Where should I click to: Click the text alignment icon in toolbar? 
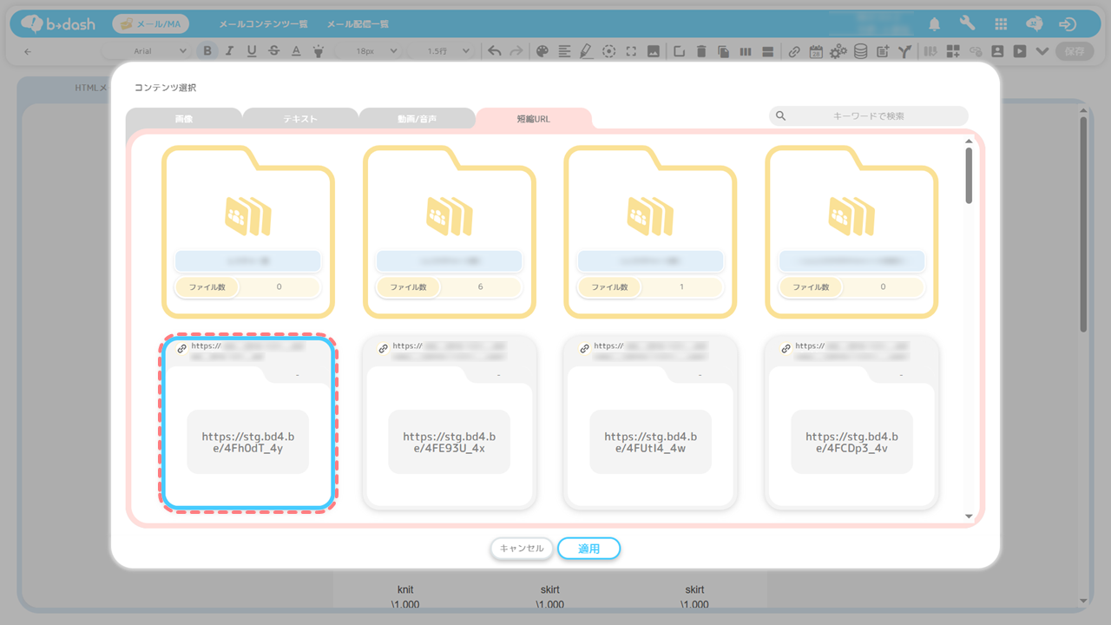pyautogui.click(x=564, y=51)
